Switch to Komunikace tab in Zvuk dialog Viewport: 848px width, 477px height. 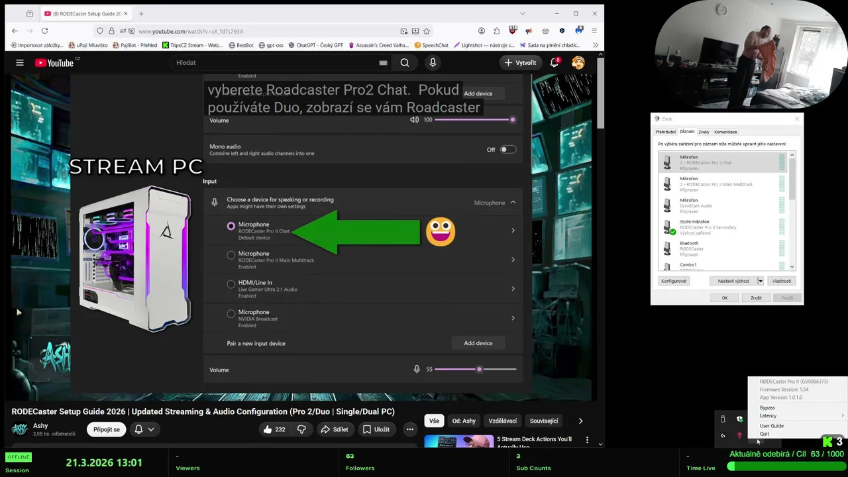click(725, 132)
